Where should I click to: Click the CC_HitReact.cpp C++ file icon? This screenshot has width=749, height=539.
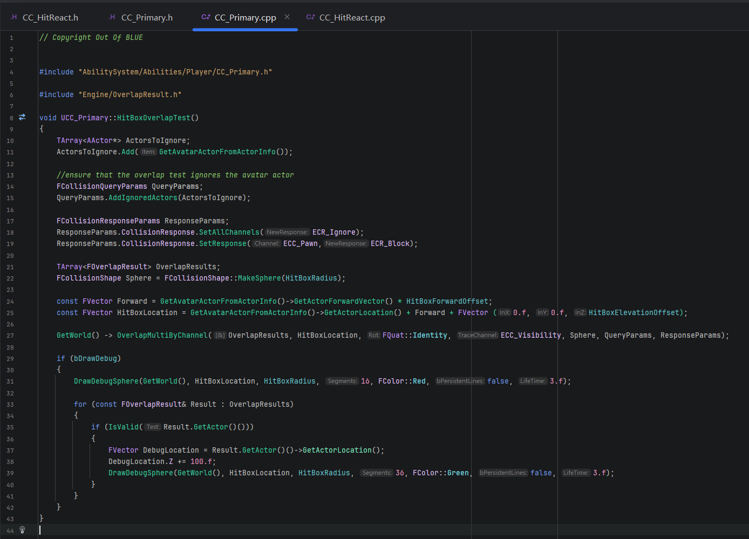[x=310, y=17]
